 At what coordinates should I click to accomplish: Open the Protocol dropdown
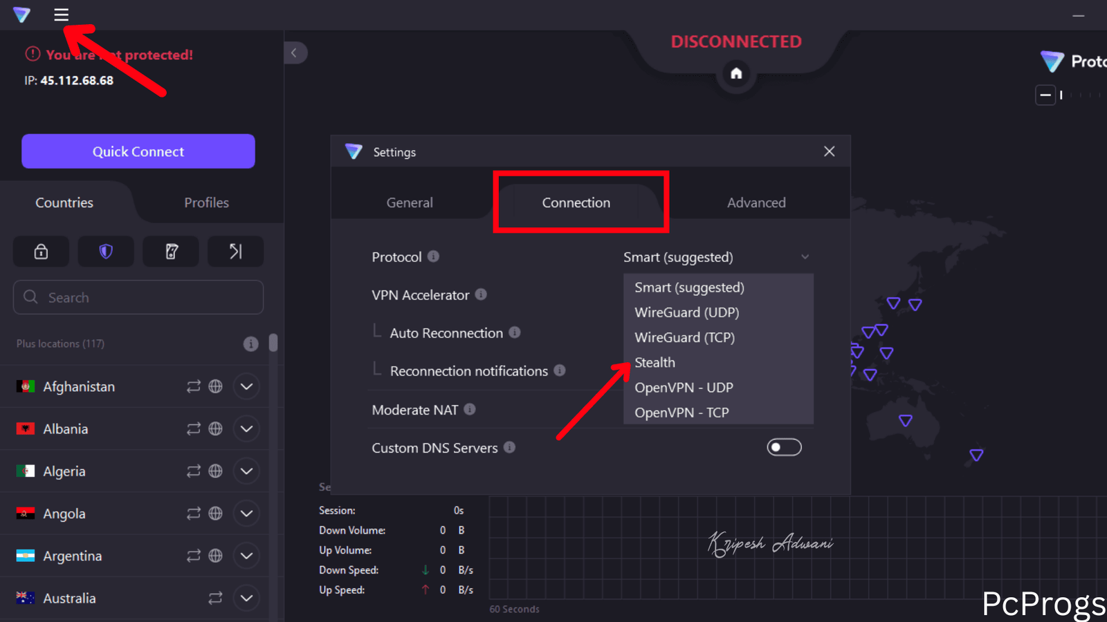(x=716, y=257)
